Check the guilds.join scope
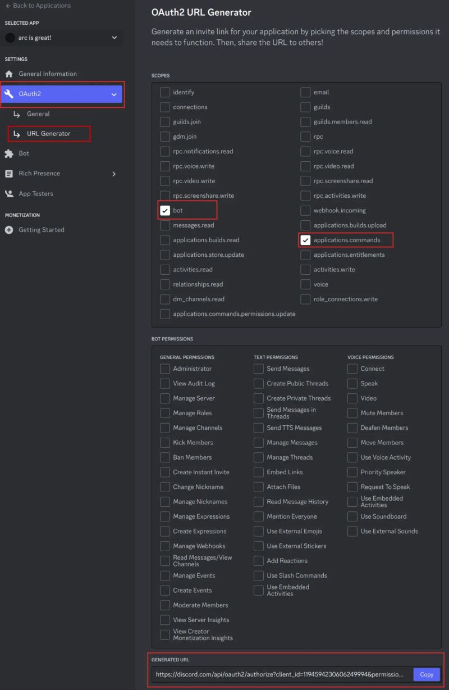 click(x=165, y=122)
